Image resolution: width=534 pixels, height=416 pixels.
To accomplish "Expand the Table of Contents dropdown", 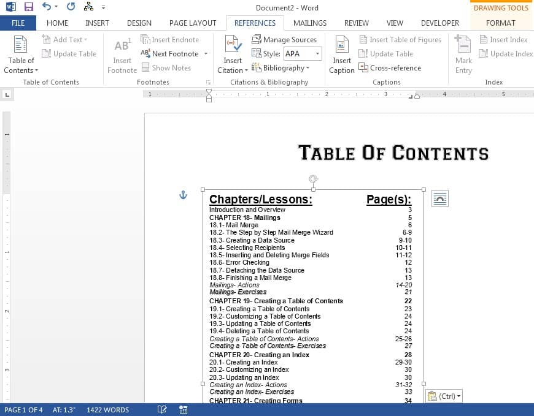I will pyautogui.click(x=21, y=70).
